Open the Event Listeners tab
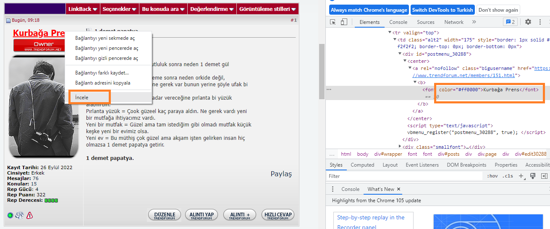Viewport: 550px width, 229px height. coord(422,165)
